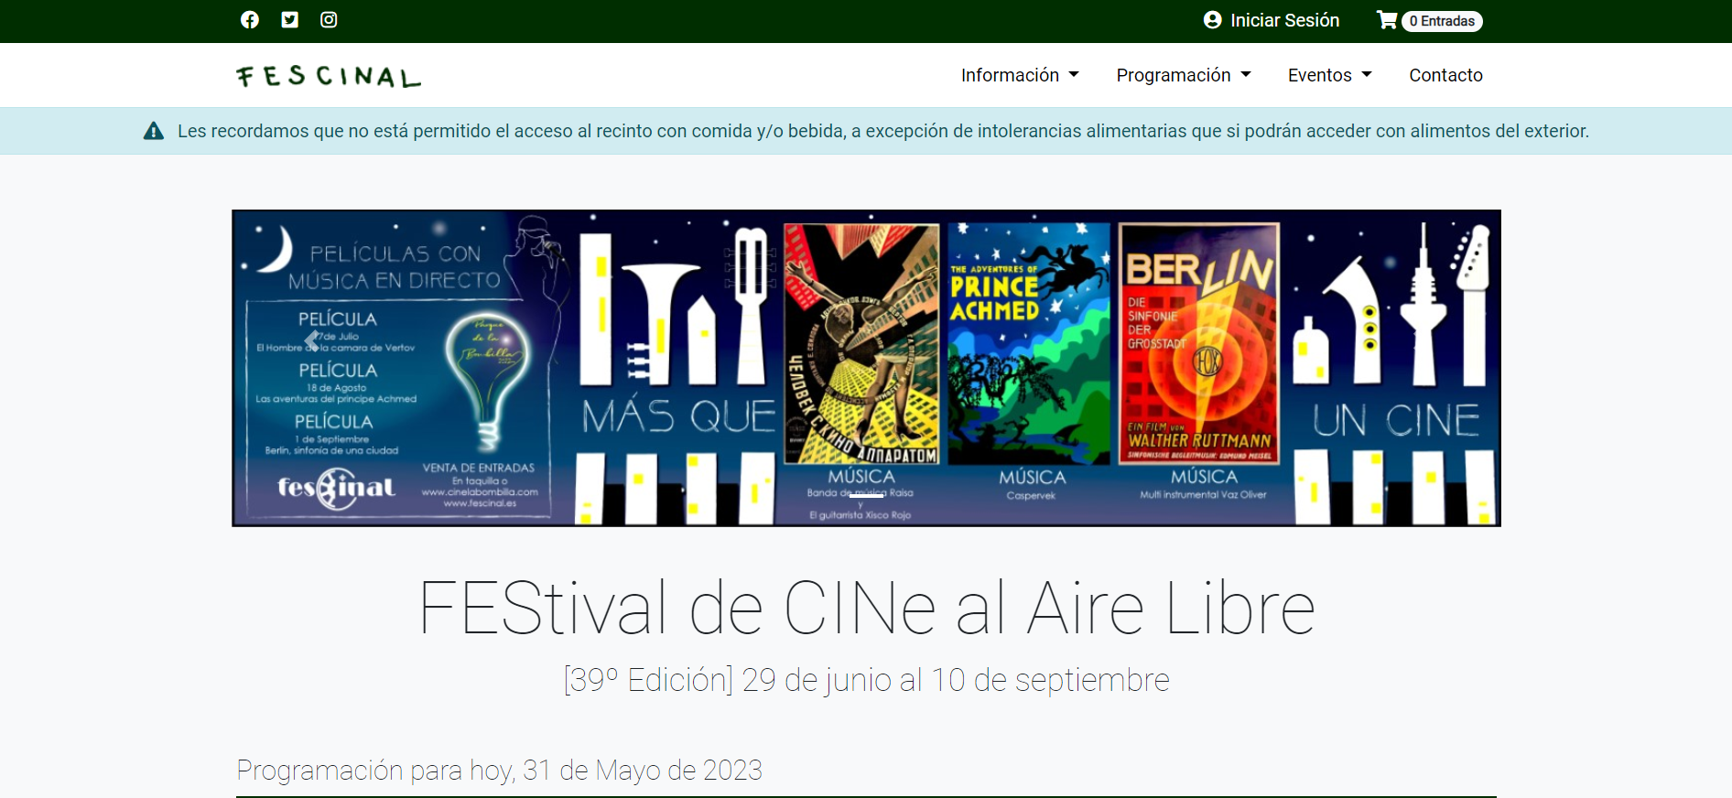Viewport: 1732px width, 798px height.
Task: Click the user account icon beside Iniciar Sesión
Action: tap(1213, 20)
